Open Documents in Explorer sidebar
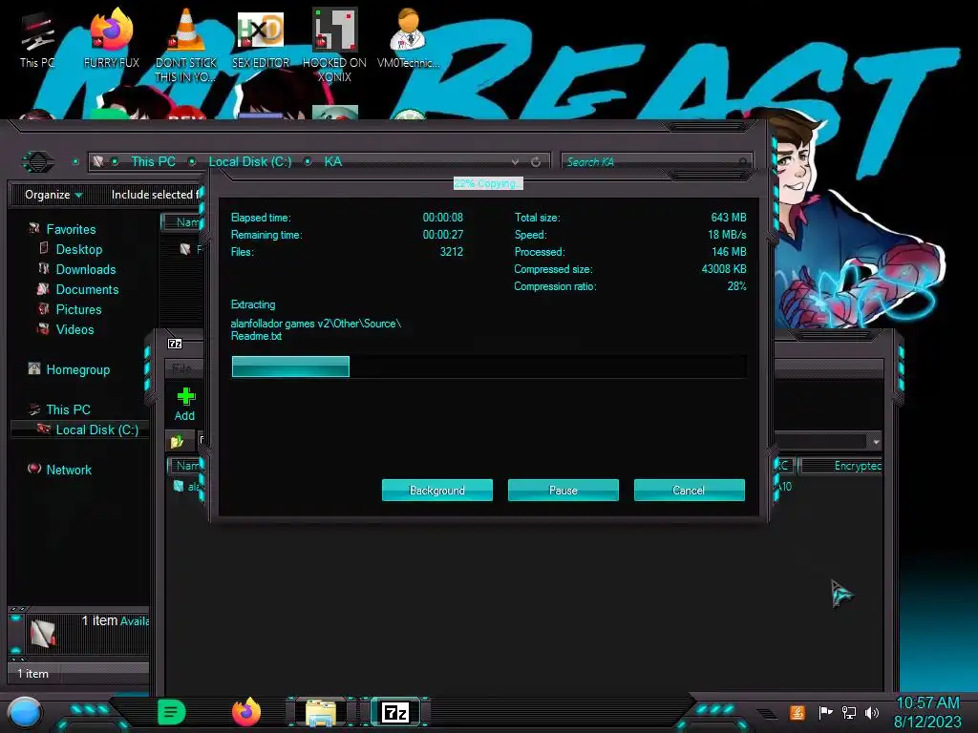The height and width of the screenshot is (733, 978). [87, 289]
